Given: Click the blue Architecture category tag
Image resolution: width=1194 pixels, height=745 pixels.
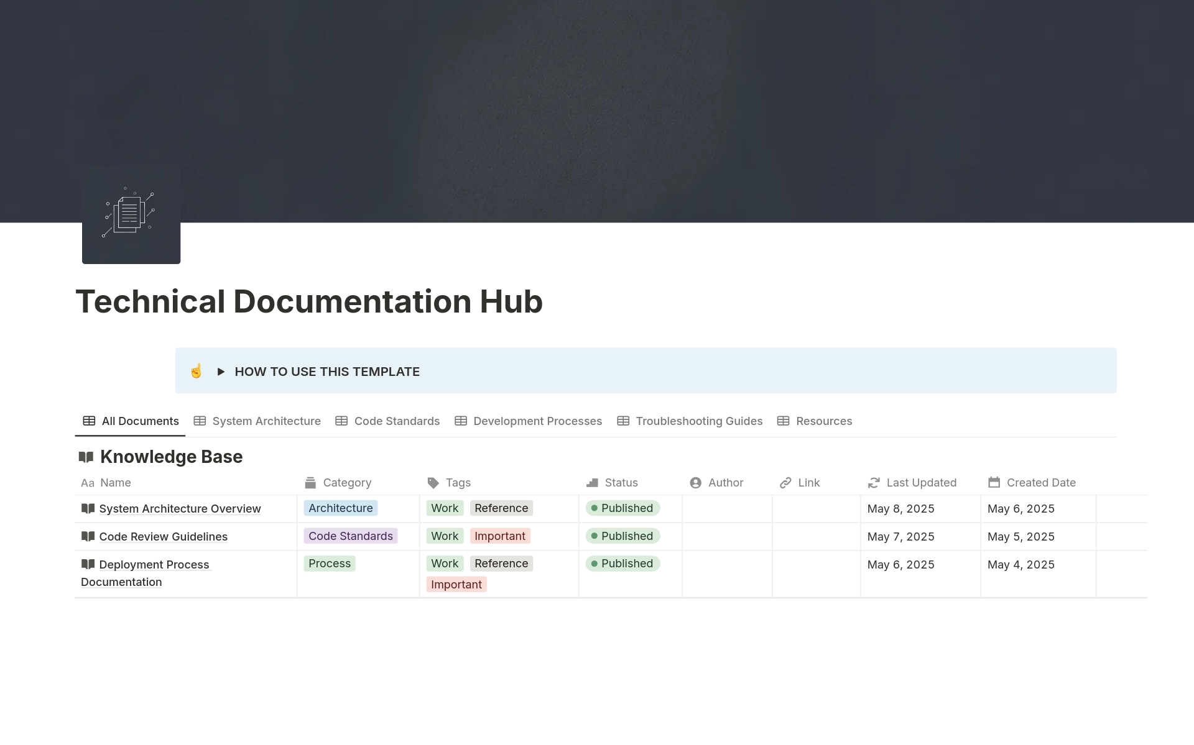Looking at the screenshot, I should click(340, 508).
